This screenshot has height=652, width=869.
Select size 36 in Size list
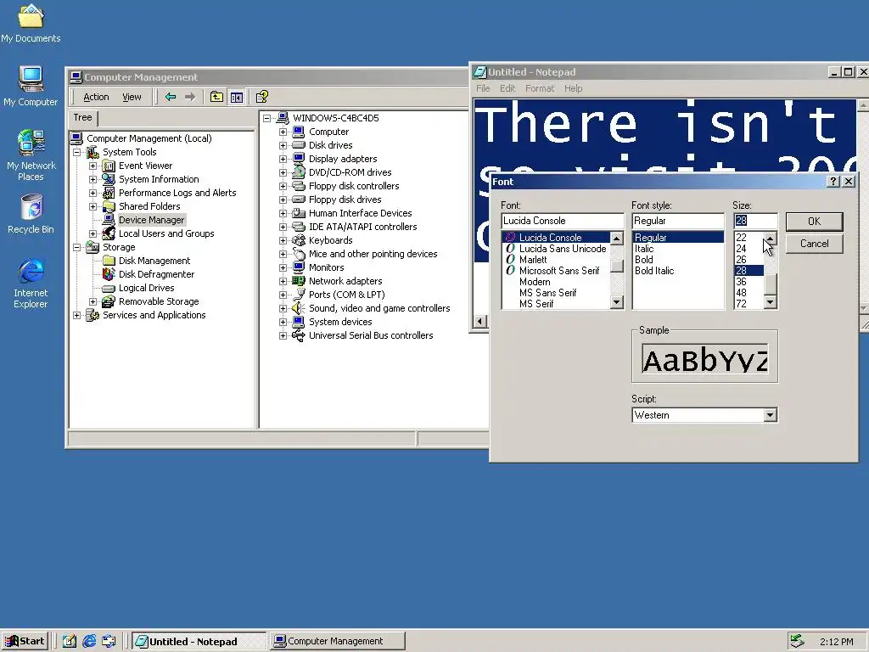click(x=742, y=282)
